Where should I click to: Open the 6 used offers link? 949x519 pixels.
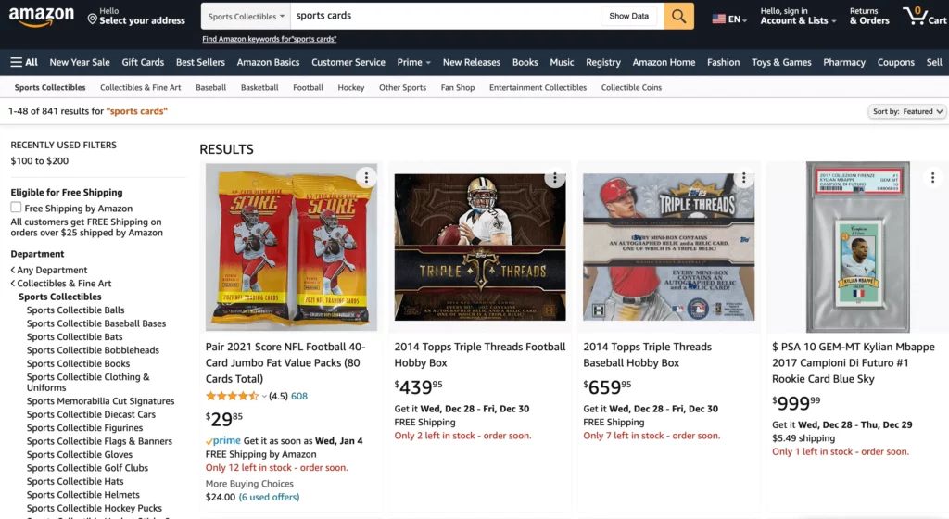(x=269, y=497)
